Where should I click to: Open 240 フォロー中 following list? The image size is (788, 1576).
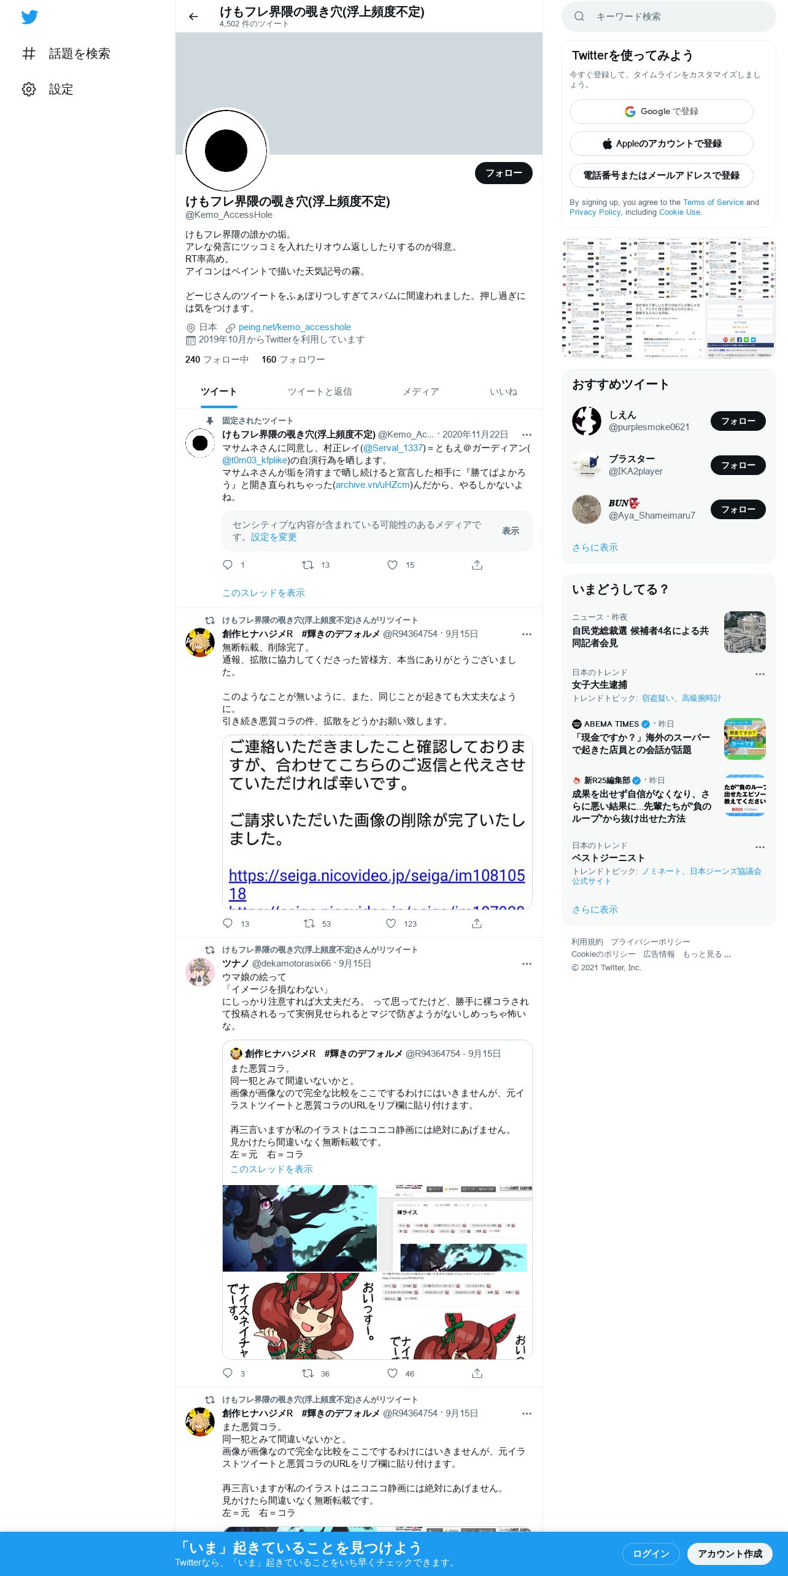click(x=217, y=360)
